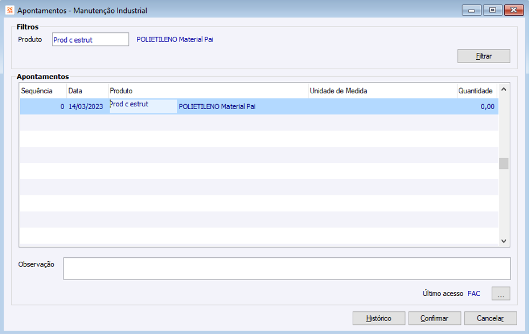Screen dimensions: 529x334
Task: Click into the Observação text box
Action: pyautogui.click(x=287, y=269)
